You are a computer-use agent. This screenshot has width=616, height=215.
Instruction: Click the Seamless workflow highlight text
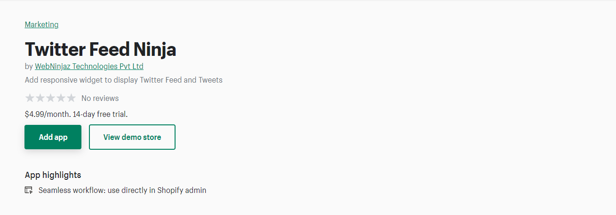coord(122,190)
